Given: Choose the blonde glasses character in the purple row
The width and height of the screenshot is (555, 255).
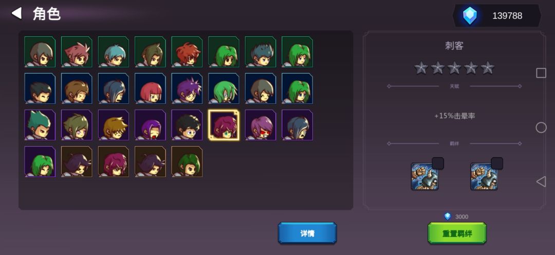Looking at the screenshot, I should pyautogui.click(x=113, y=125).
